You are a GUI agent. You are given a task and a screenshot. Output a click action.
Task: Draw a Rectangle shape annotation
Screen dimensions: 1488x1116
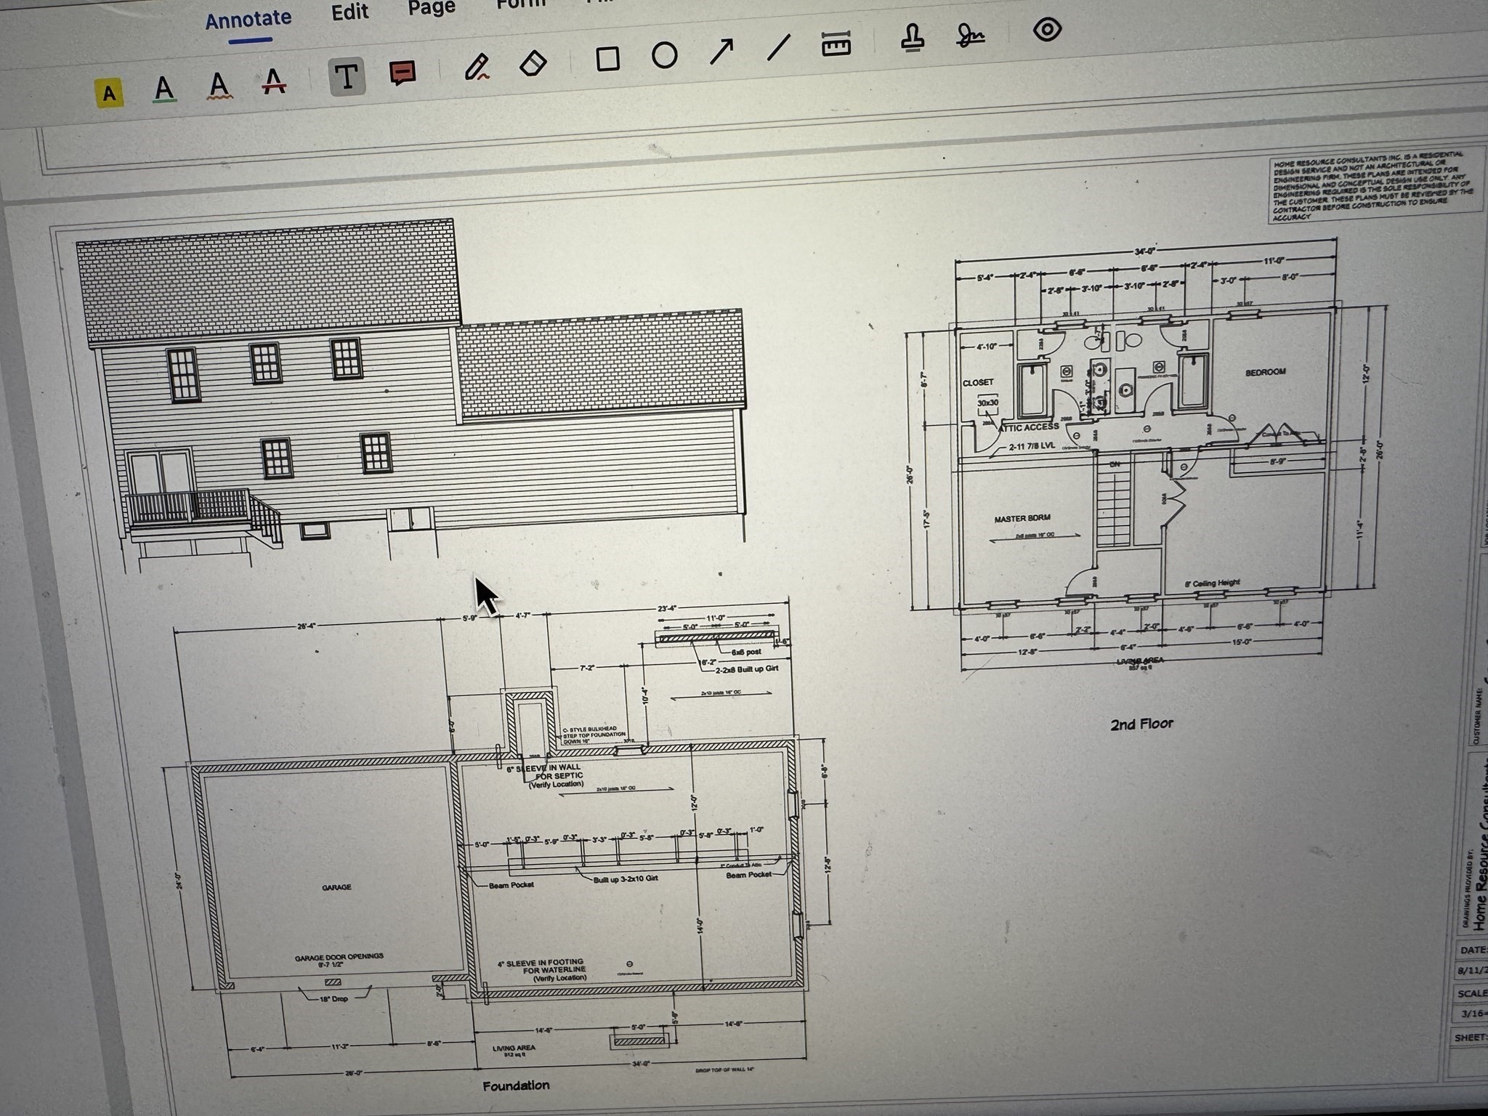point(607,59)
